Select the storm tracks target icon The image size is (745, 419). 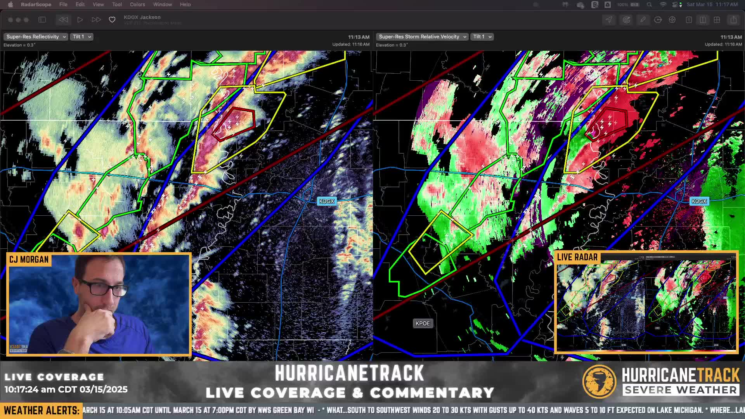click(x=626, y=20)
